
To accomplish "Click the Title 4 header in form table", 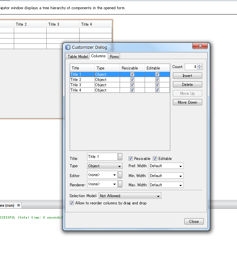I will pyautogui.click(x=95, y=24).
